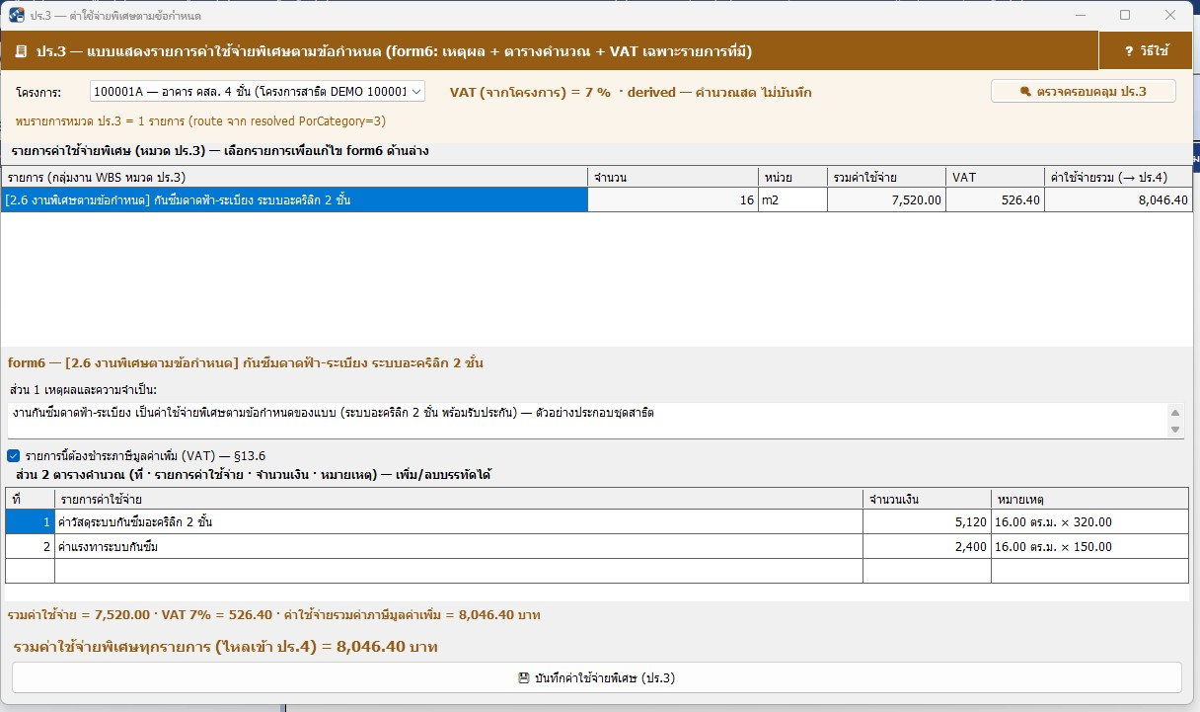Click the รายการค่าใช้จ่าย column header
The height and width of the screenshot is (712, 1200).
point(459,499)
